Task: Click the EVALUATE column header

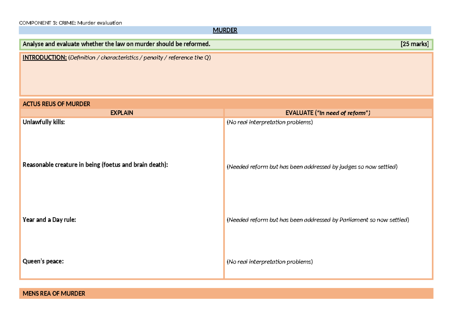Action: (x=328, y=113)
